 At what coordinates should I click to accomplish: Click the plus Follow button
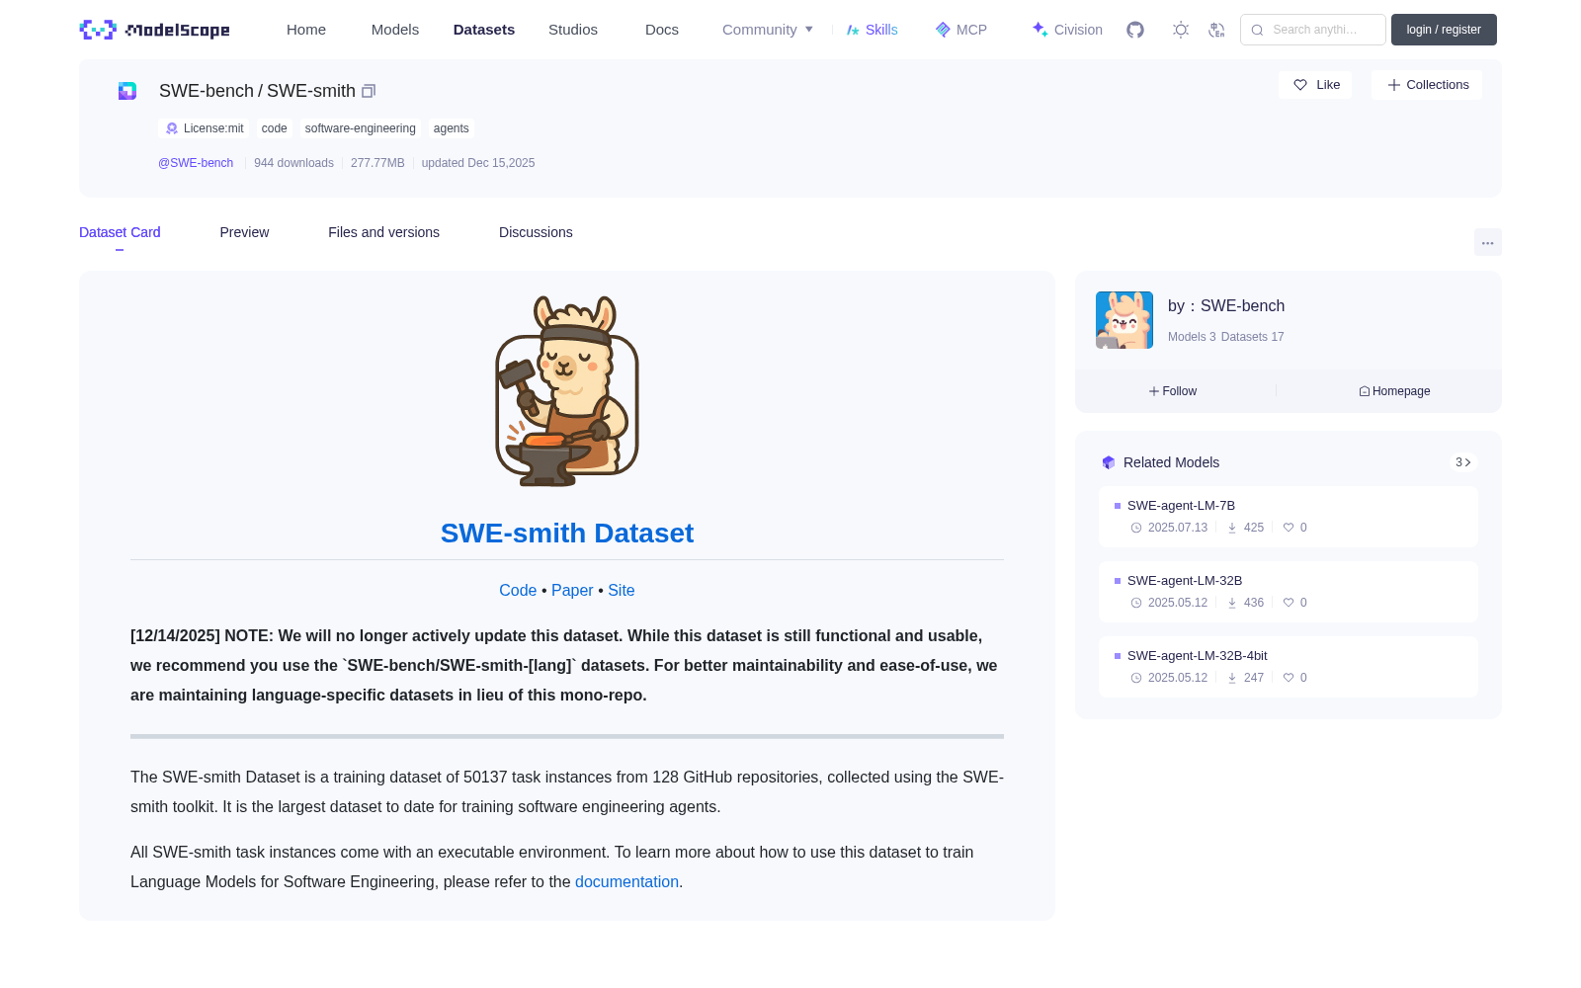(x=1173, y=391)
